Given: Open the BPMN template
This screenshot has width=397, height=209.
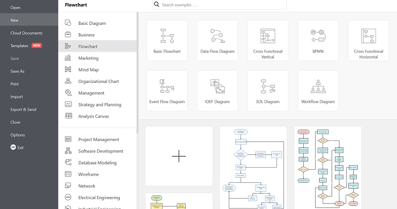Looking at the screenshot, I should 318,41.
